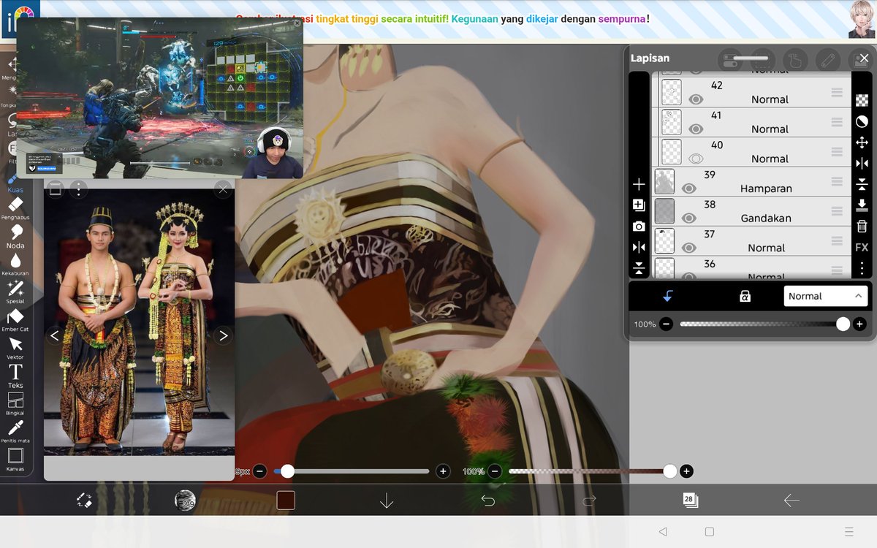Add a new layer with plus icon
The width and height of the screenshot is (877, 548).
[639, 184]
